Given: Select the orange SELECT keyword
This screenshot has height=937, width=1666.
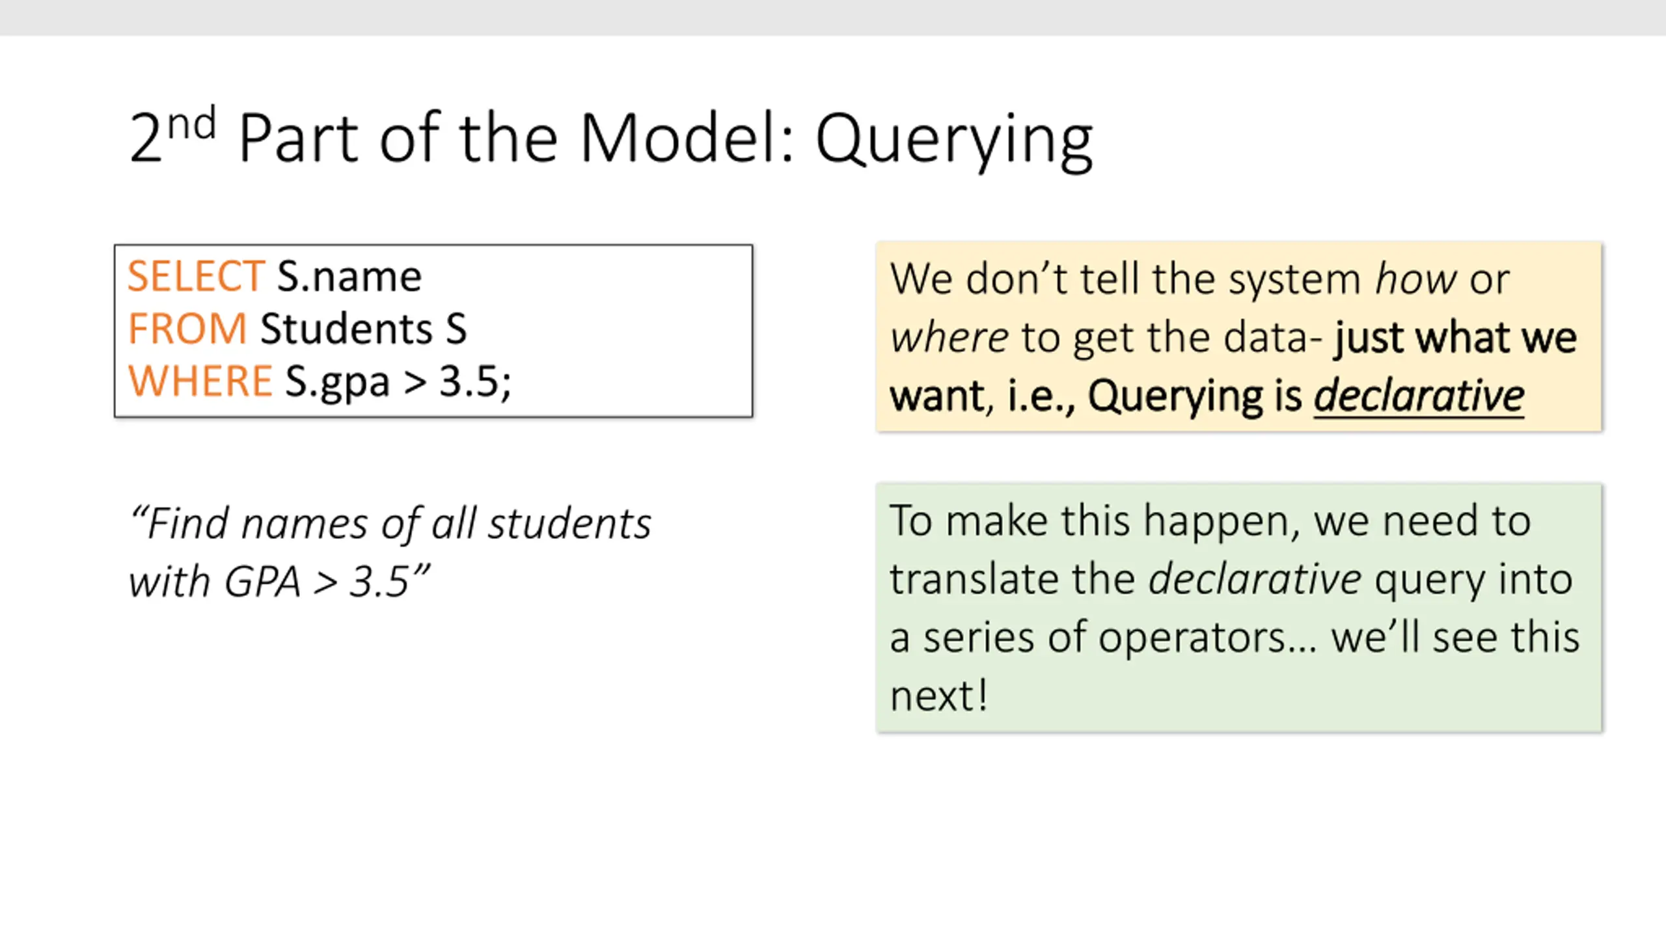Looking at the screenshot, I should pyautogui.click(x=196, y=277).
